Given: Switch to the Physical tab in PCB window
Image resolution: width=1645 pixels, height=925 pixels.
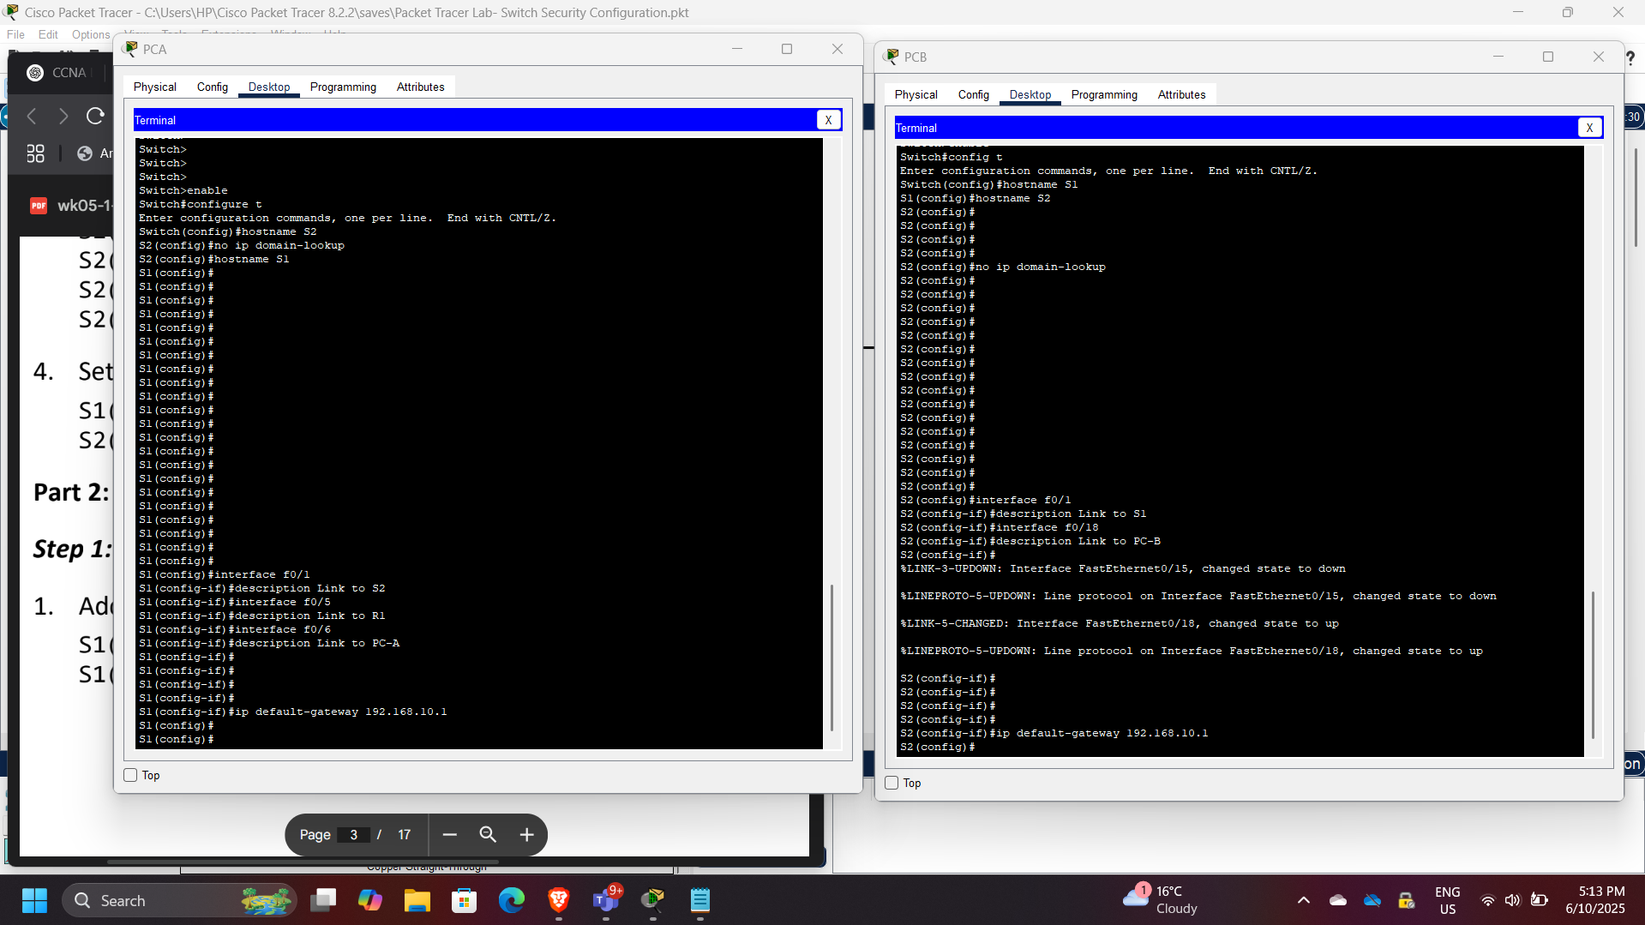Looking at the screenshot, I should (915, 94).
